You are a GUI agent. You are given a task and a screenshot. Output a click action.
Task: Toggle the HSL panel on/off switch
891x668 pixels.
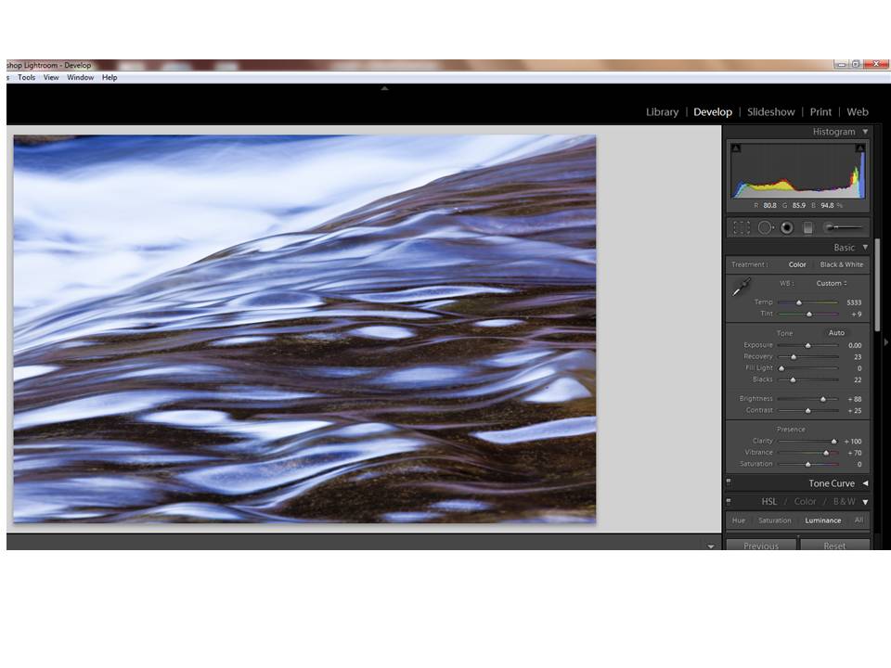click(729, 502)
